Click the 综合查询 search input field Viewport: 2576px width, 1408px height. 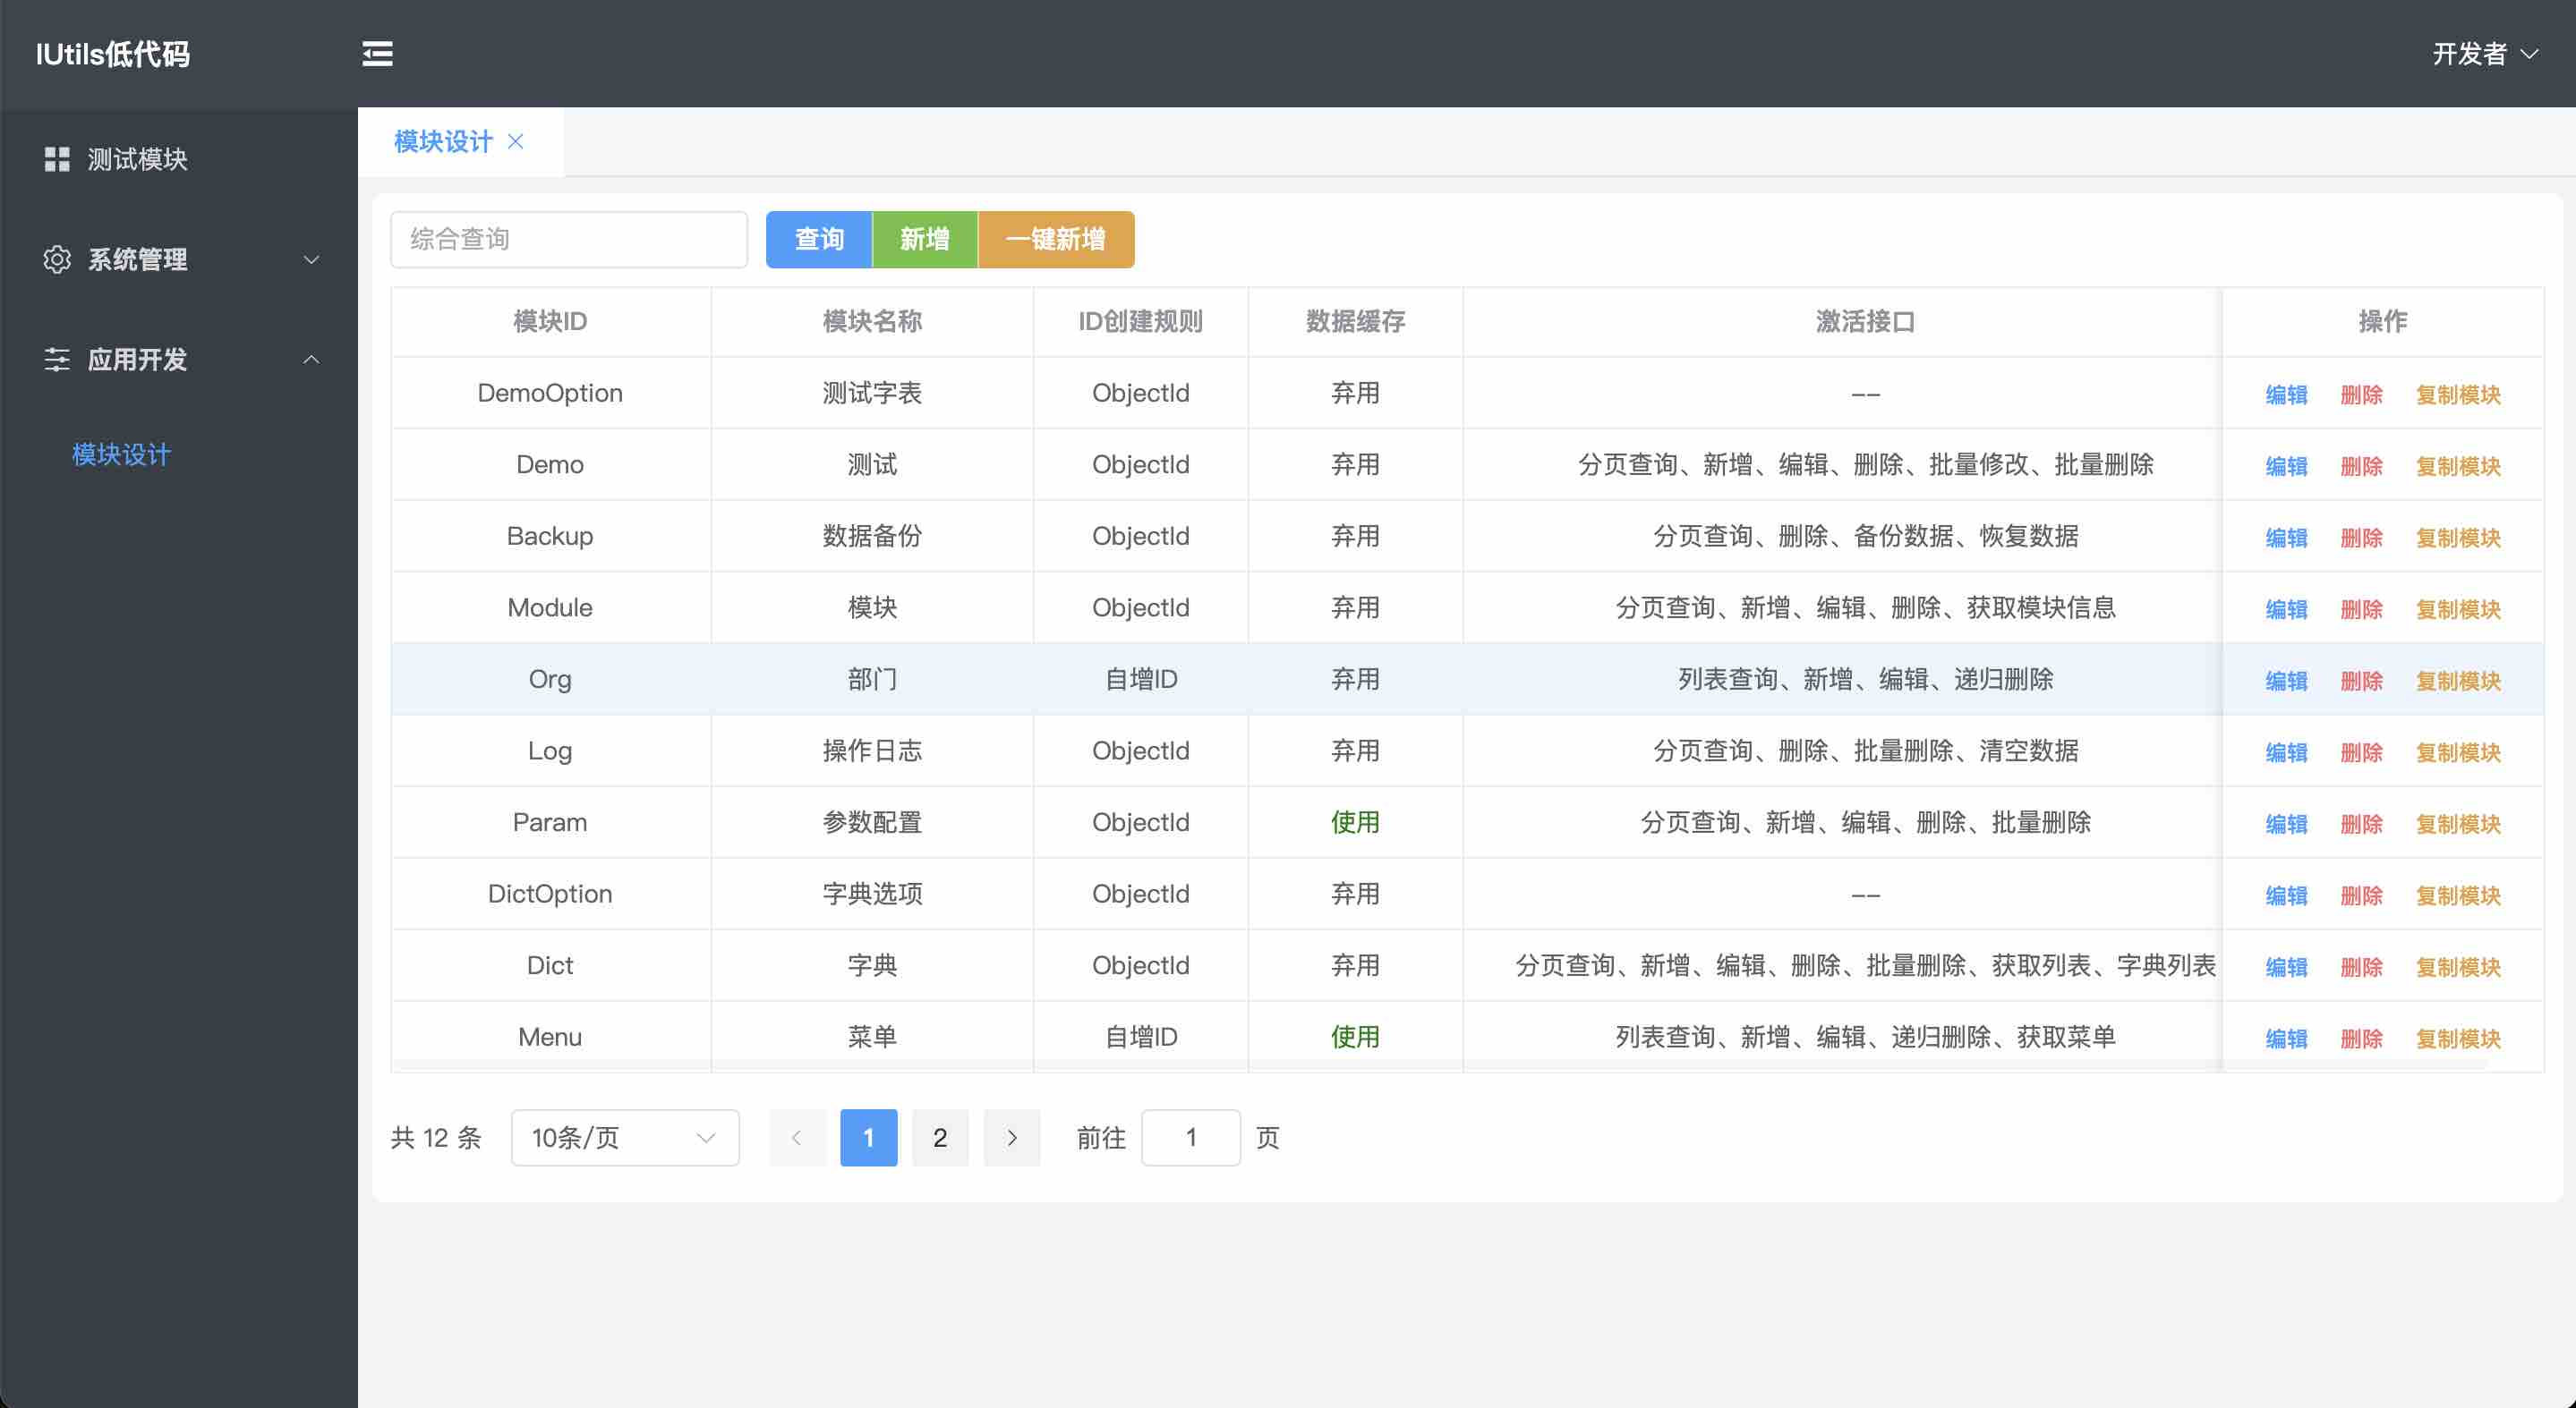568,239
